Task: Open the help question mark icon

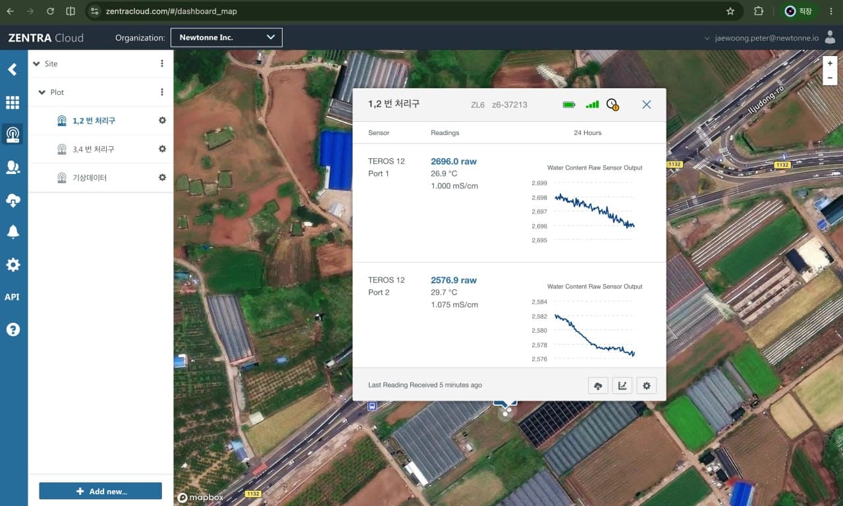Action: point(13,329)
